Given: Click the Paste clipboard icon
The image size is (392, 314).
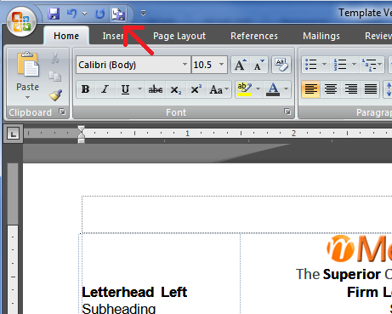Looking at the screenshot, I should 27,65.
